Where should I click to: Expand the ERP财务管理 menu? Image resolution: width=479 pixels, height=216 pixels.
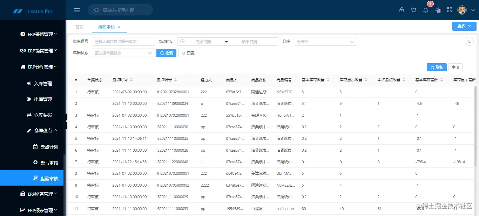(39, 194)
